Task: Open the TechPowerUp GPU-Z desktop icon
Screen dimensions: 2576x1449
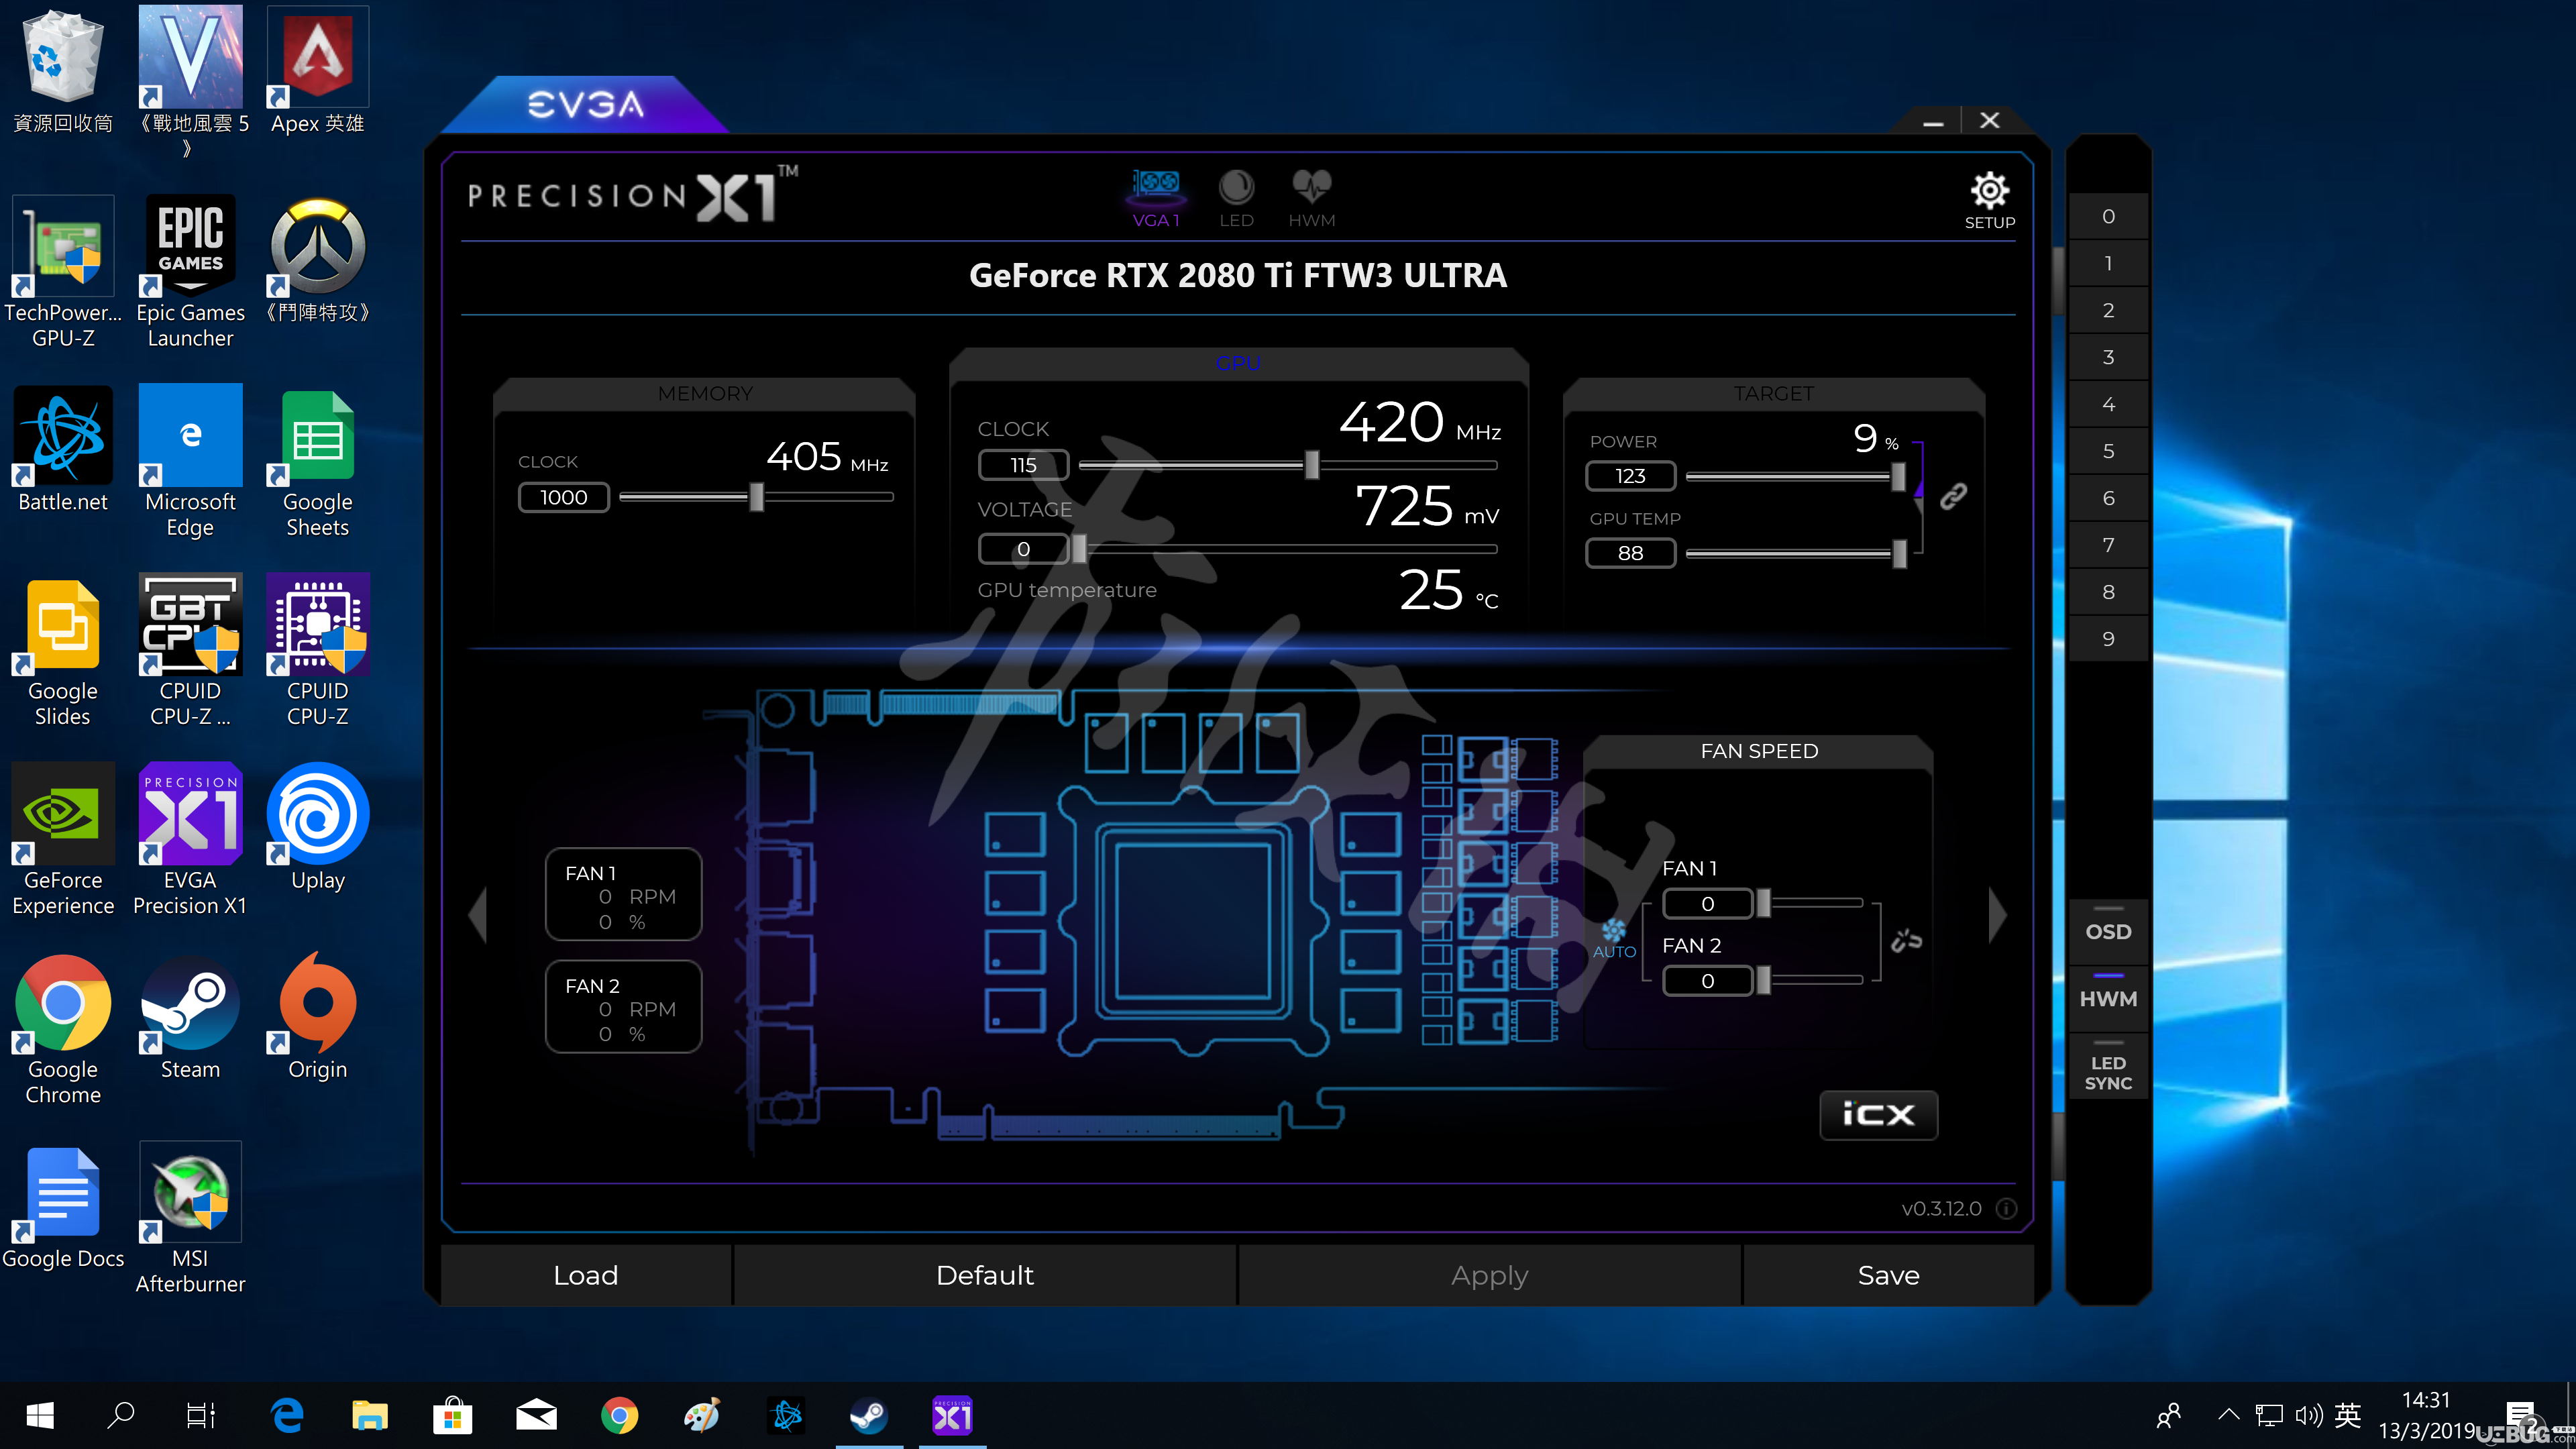Action: click(x=63, y=272)
